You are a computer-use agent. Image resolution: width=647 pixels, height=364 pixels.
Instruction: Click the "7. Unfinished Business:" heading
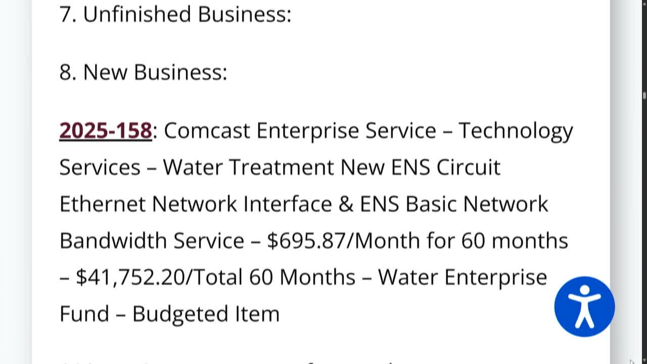click(175, 14)
